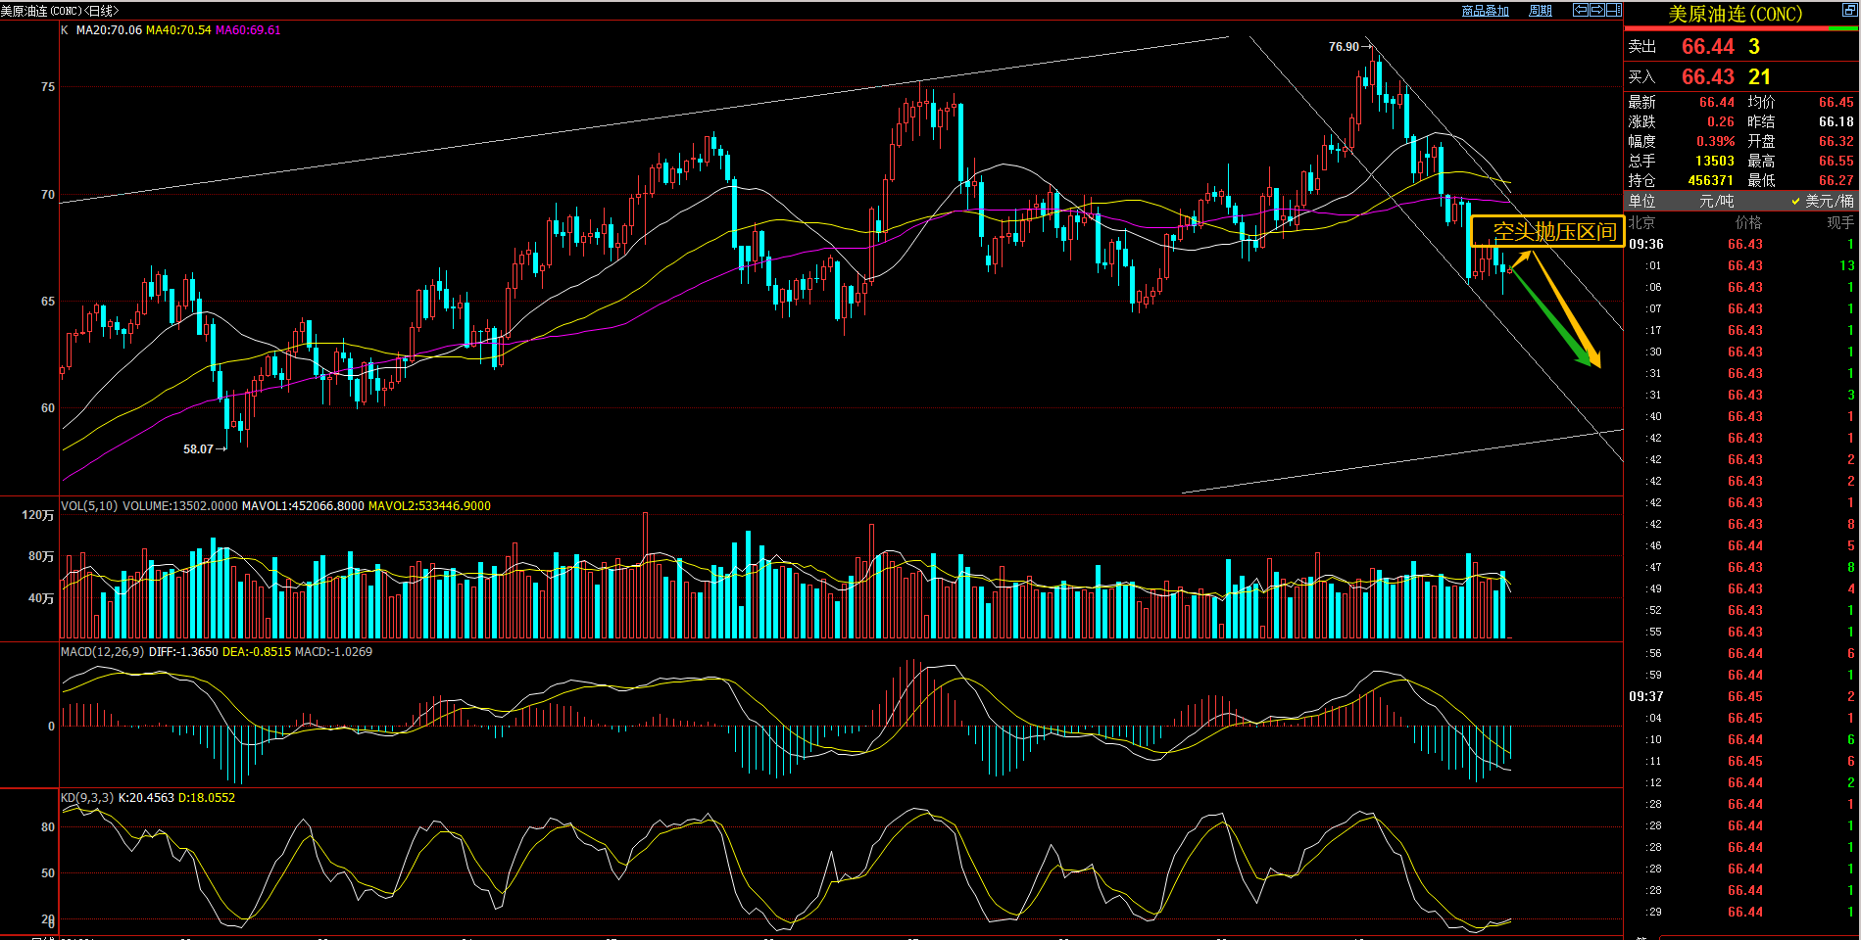Image resolution: width=1861 pixels, height=940 pixels.
Task: Click the MAVOL2:533446.9000 value
Action: coord(429,506)
